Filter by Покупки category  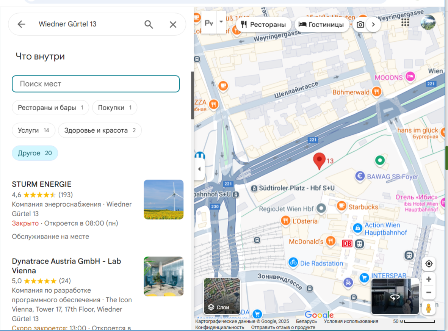click(114, 108)
